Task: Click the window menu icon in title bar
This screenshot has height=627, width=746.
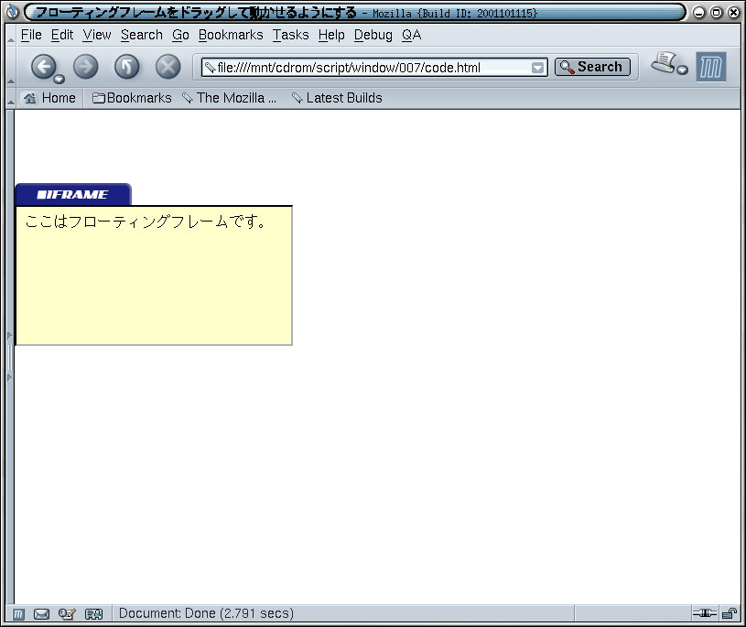Action: pyautogui.click(x=13, y=12)
